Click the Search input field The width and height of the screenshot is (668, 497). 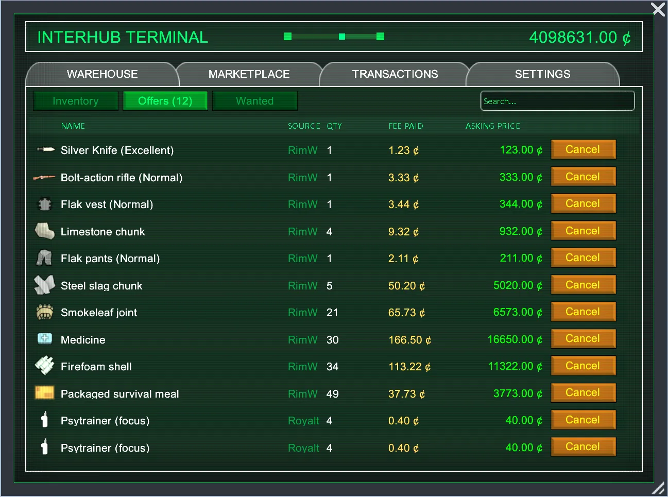tap(557, 101)
